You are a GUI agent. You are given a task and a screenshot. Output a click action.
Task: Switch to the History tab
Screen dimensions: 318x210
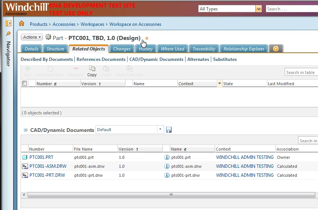pos(146,49)
